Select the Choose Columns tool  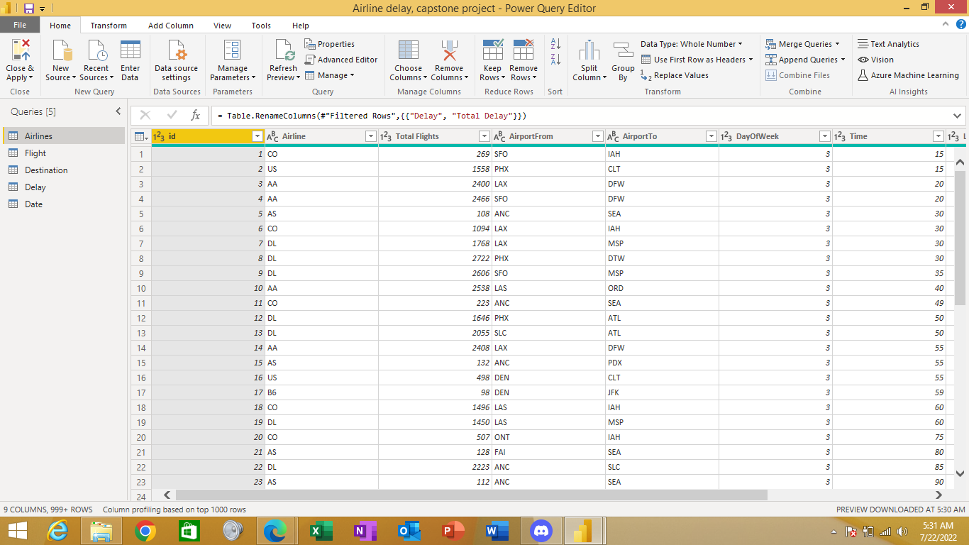408,60
